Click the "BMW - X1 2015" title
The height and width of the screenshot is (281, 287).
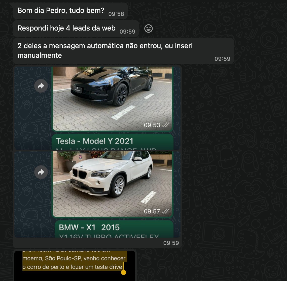click(x=89, y=228)
